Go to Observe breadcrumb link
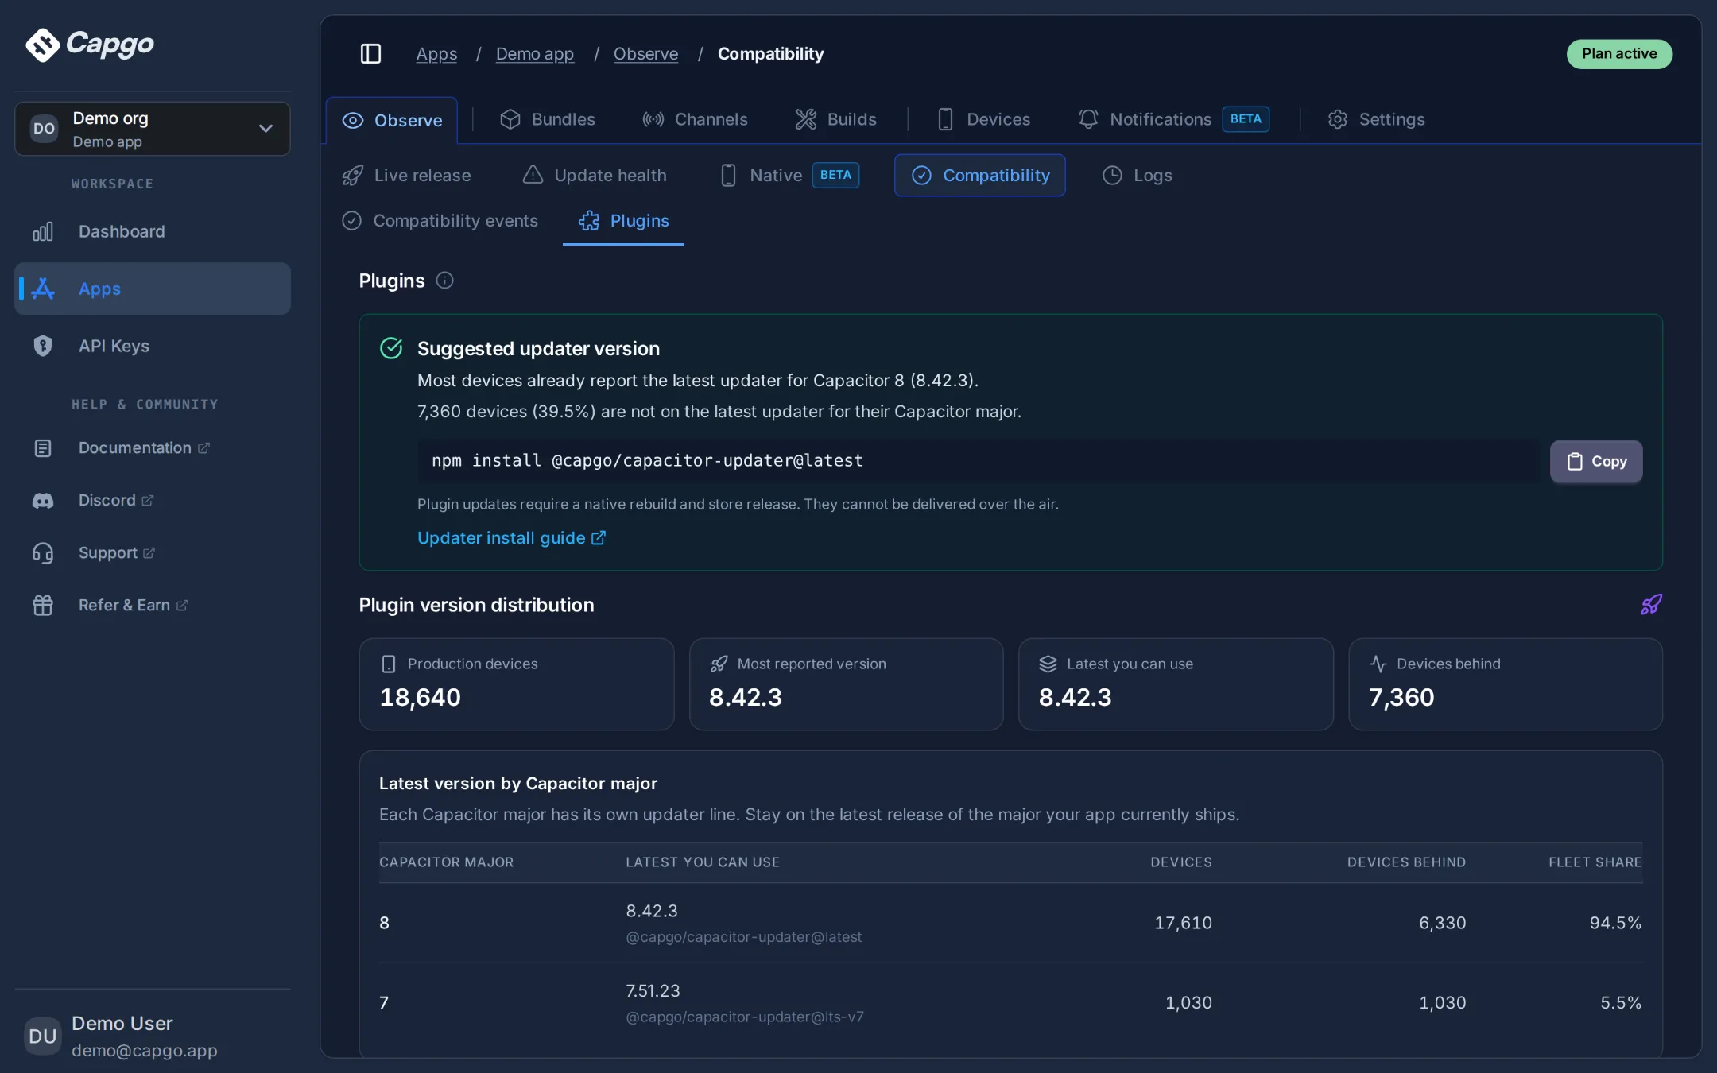Screen dimensions: 1717x1073 click(x=645, y=54)
